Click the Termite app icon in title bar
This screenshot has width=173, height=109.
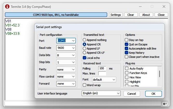coord(7,7)
